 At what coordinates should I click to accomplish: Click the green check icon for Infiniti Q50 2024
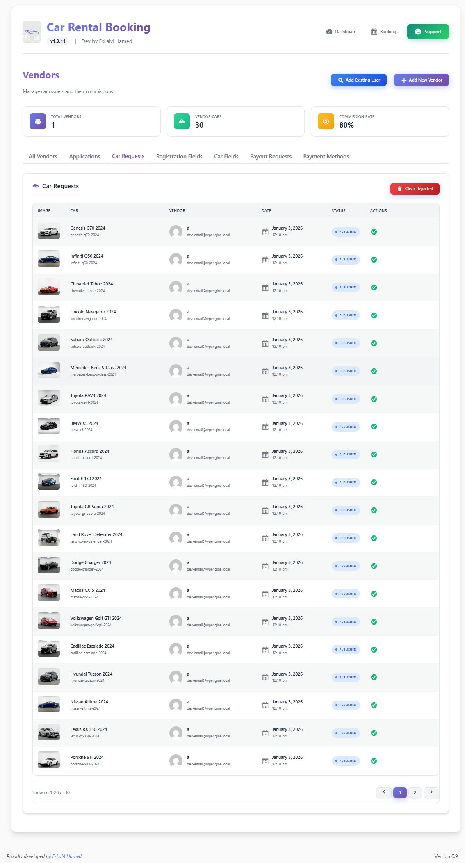(374, 260)
